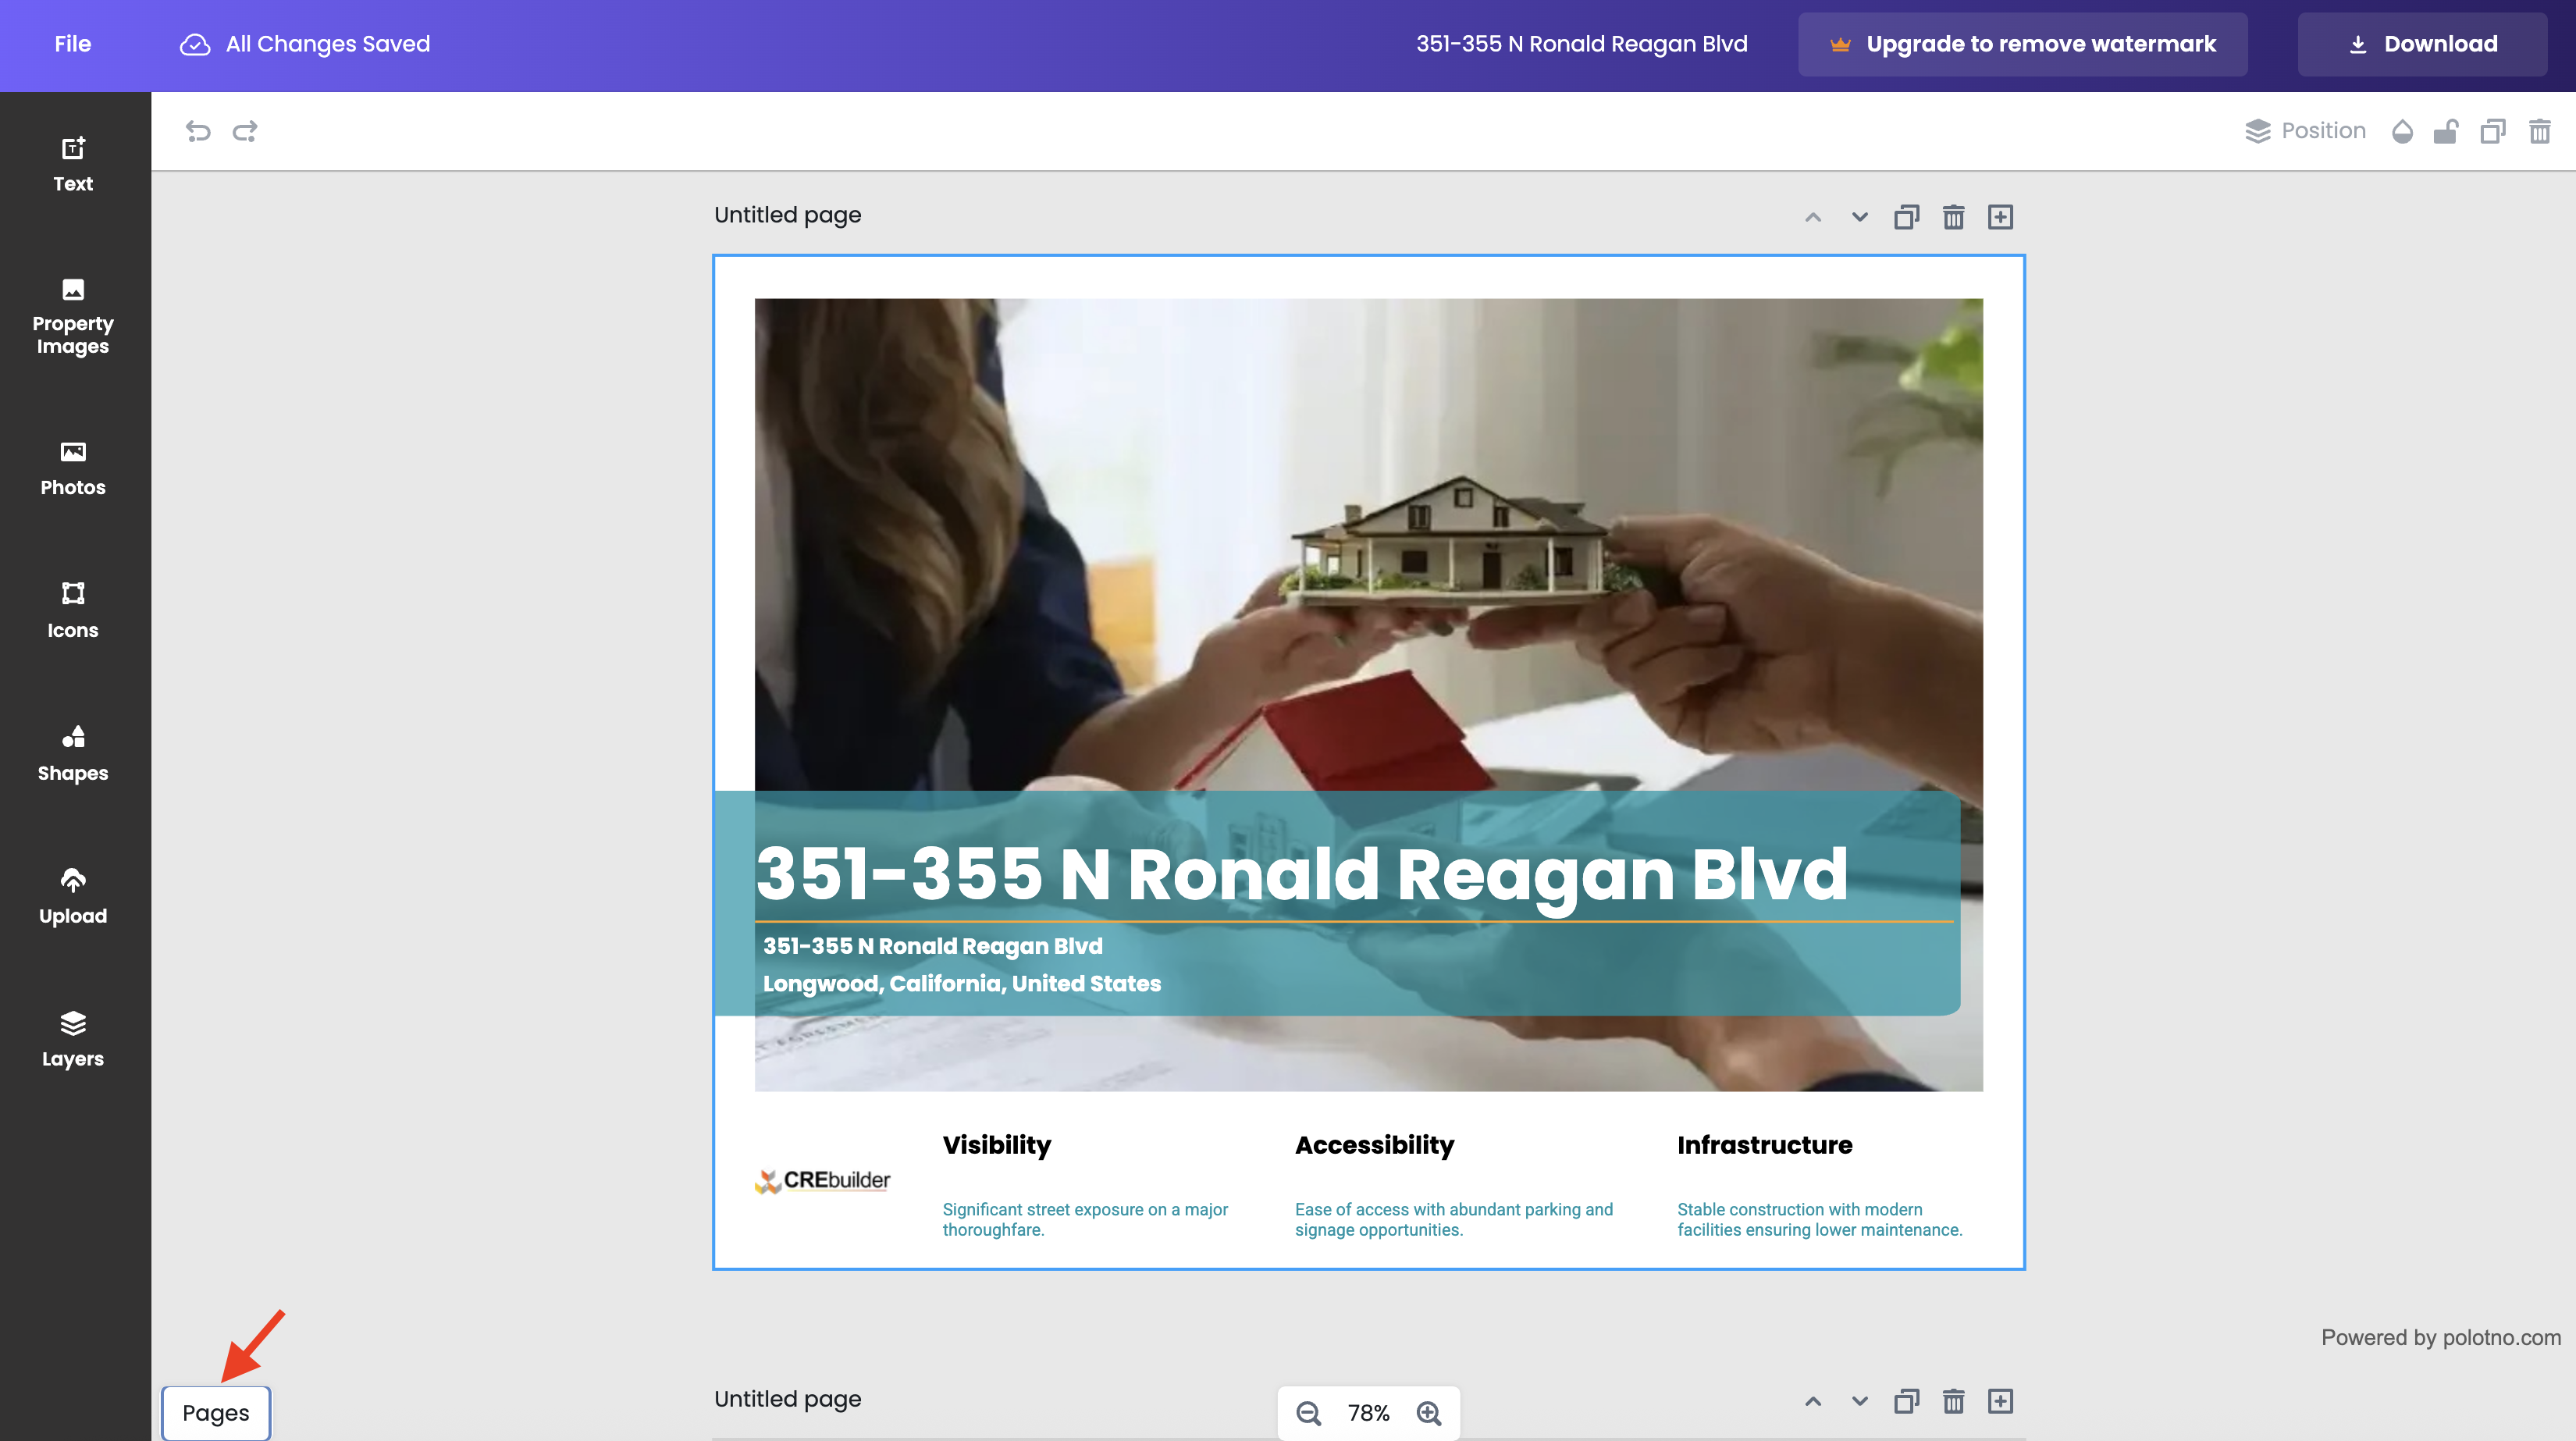Open the Position layering menu
The height and width of the screenshot is (1441, 2576).
tap(2306, 131)
